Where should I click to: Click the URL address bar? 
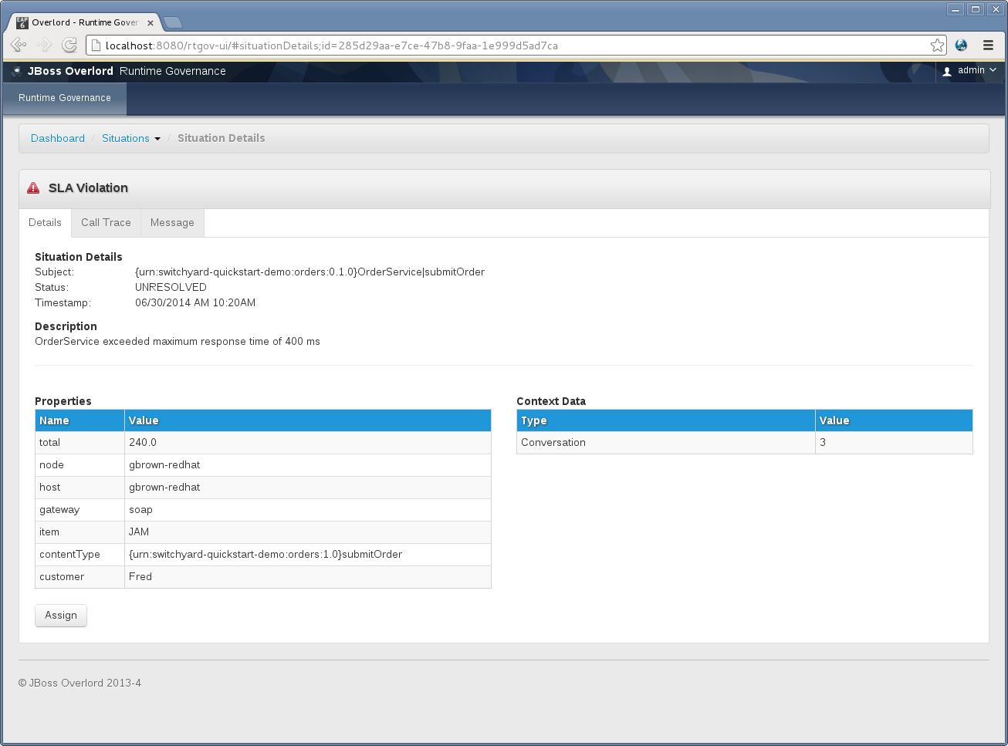[x=509, y=46]
